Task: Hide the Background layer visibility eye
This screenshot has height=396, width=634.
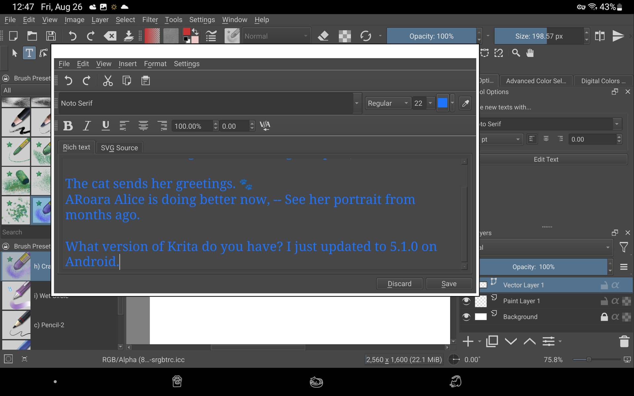Action: pos(466,317)
